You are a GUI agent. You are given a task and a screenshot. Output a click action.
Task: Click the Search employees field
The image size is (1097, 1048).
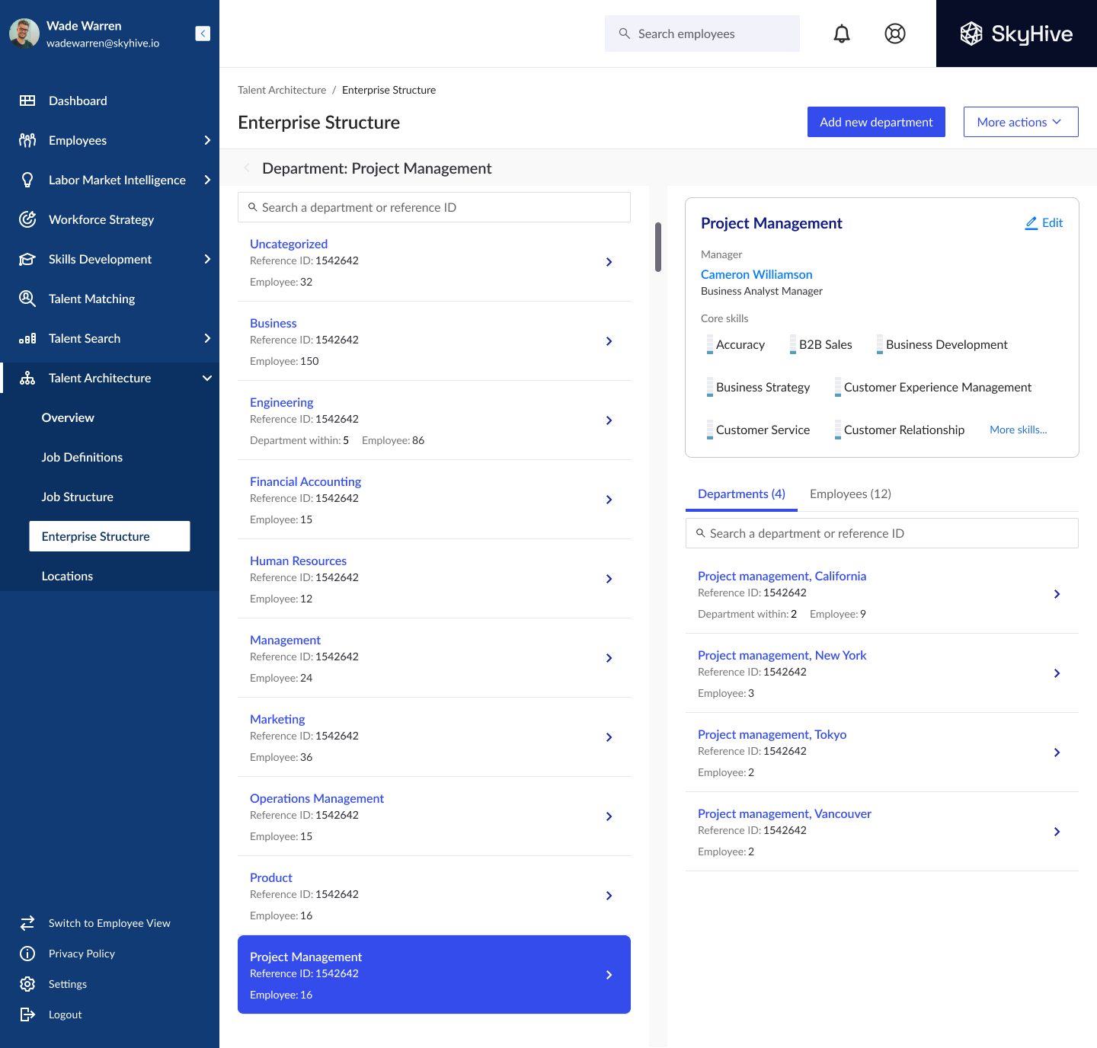(702, 34)
